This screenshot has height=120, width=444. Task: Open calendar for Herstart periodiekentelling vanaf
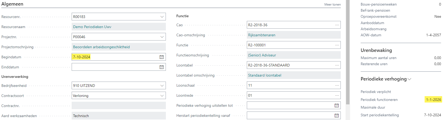pos(337,115)
